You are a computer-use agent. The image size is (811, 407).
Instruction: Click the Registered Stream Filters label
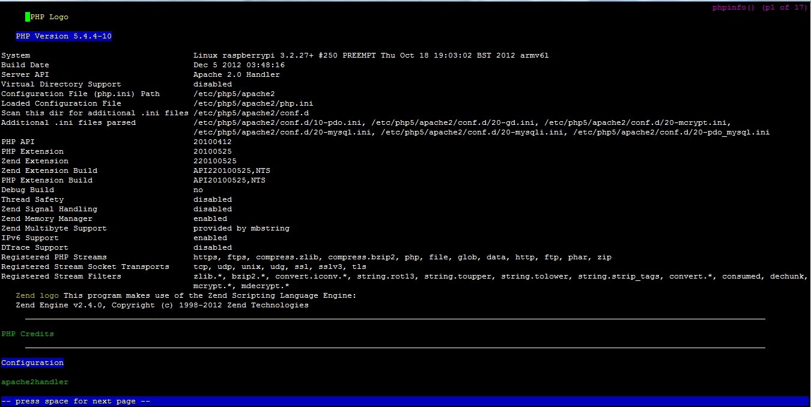coord(61,276)
